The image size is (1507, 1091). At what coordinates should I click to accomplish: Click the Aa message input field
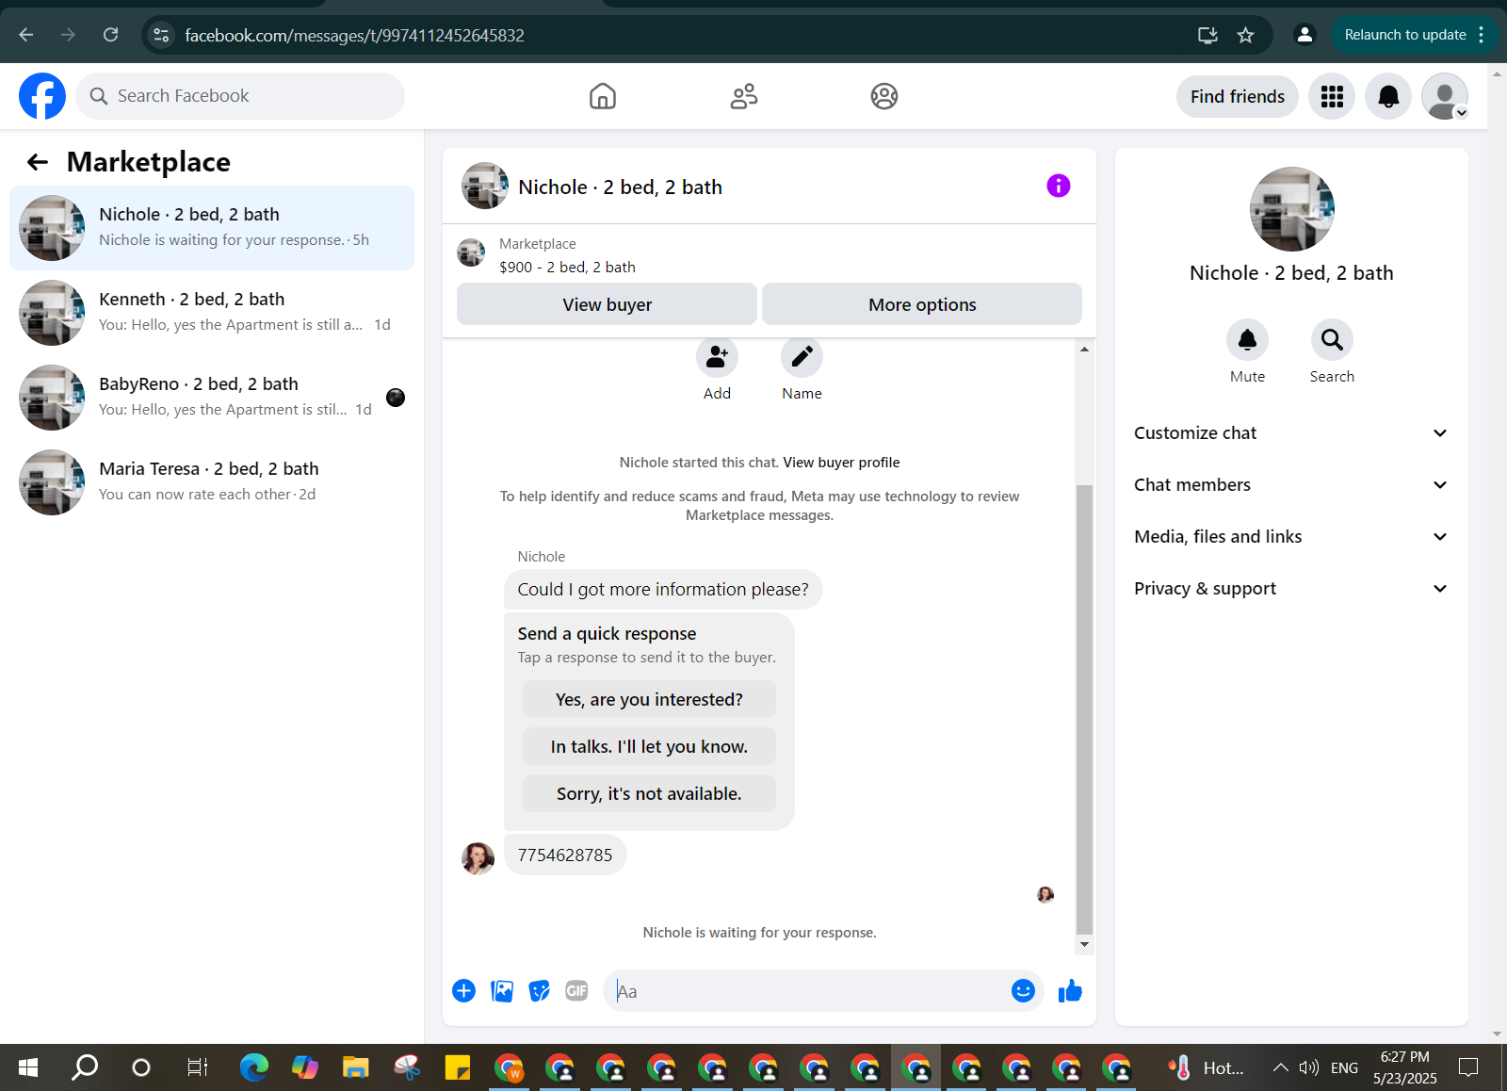[x=810, y=991]
